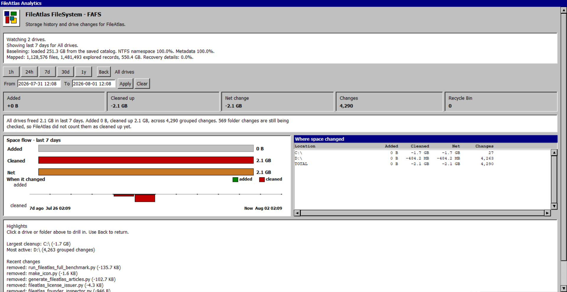The height and width of the screenshot is (292, 567).
Task: Select the D:\ row in Where space changed
Action: (x=423, y=158)
